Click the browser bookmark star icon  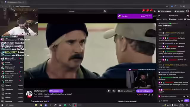click(167, 6)
